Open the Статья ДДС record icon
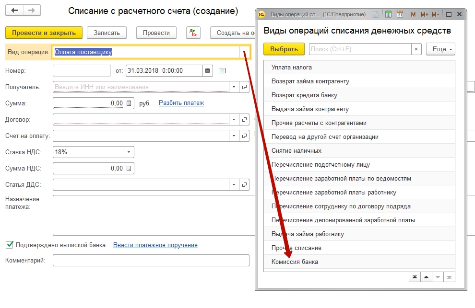The width and height of the screenshot is (475, 308). point(244,184)
